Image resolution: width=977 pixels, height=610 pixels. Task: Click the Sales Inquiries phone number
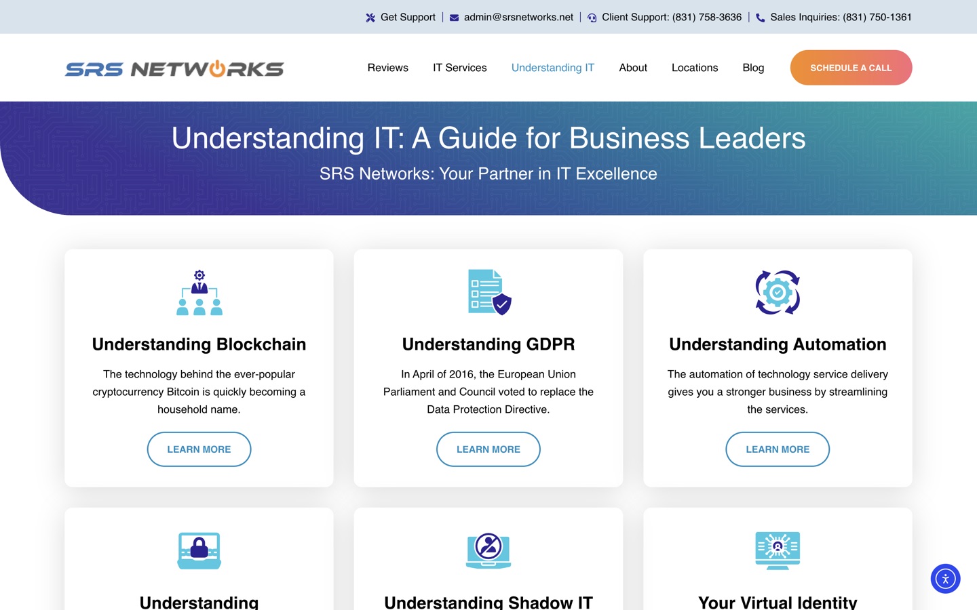(x=841, y=18)
